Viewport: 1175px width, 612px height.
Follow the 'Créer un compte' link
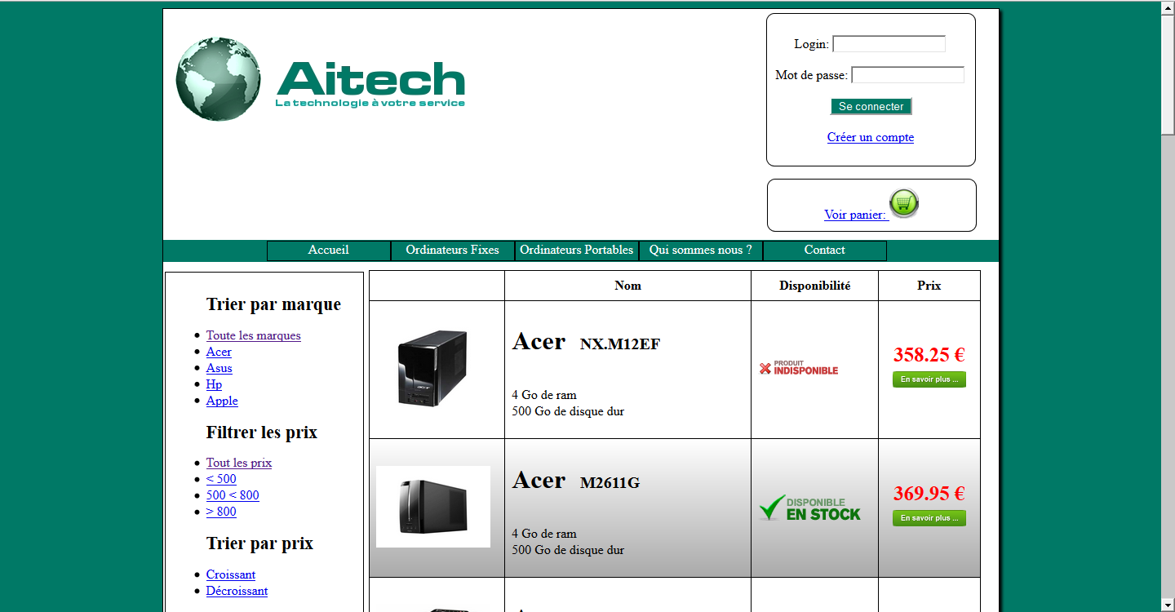coord(871,137)
